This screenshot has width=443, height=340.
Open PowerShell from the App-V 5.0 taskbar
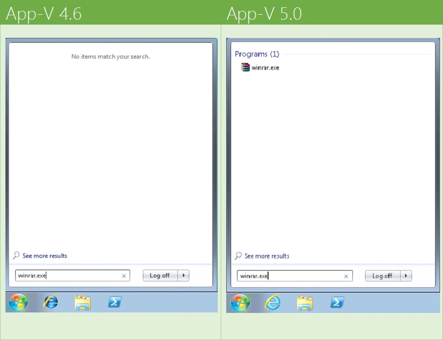(337, 304)
